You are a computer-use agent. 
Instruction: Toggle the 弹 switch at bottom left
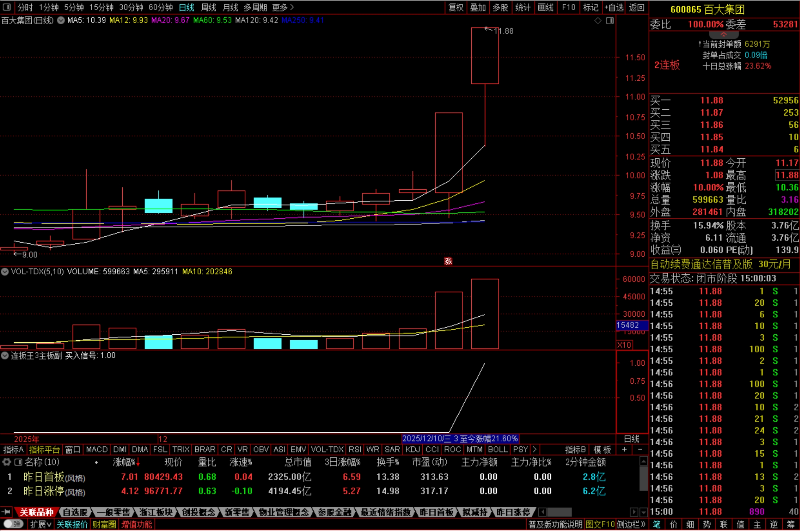coord(13,524)
